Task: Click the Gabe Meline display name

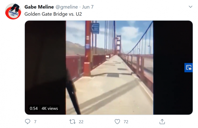Action: pos(39,7)
